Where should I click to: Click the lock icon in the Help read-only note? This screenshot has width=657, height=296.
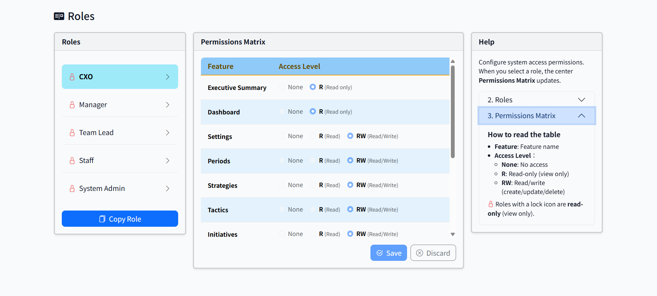491,204
